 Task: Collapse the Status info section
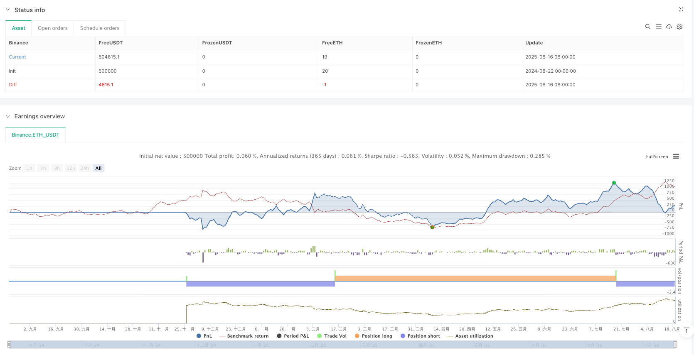[7, 10]
